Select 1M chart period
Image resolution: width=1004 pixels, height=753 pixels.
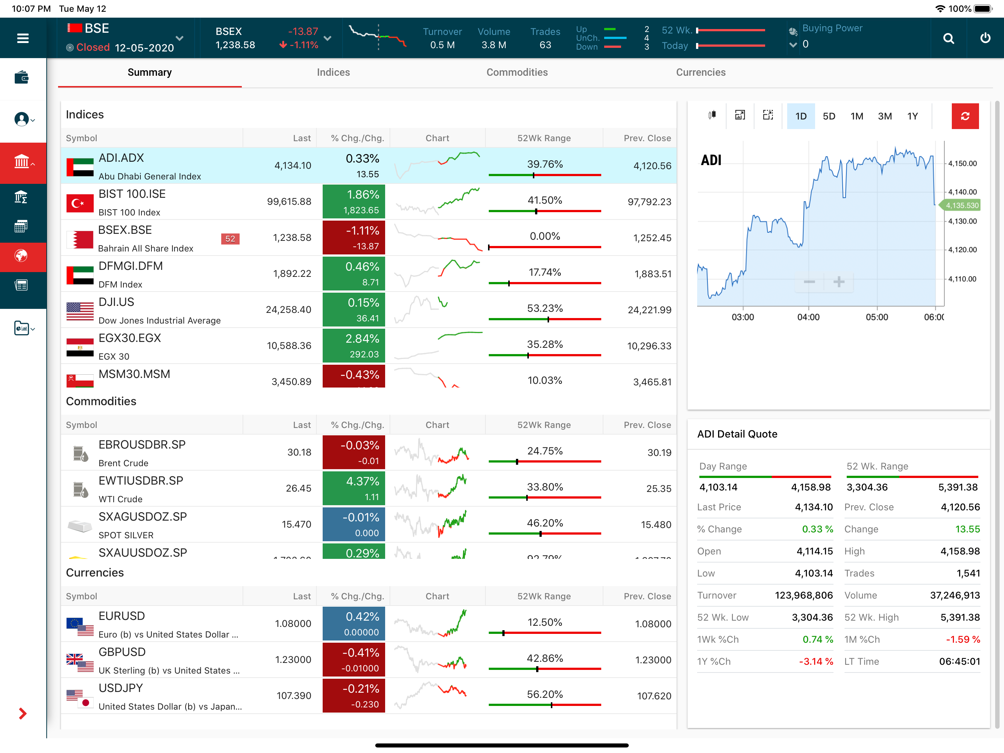(x=857, y=116)
